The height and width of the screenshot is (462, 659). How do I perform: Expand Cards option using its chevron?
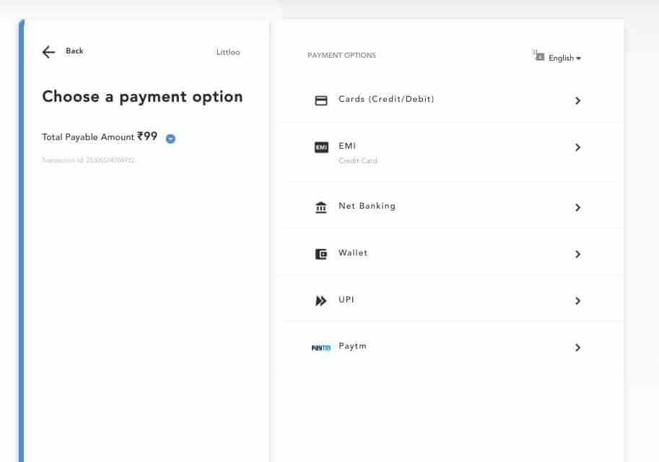[577, 101]
